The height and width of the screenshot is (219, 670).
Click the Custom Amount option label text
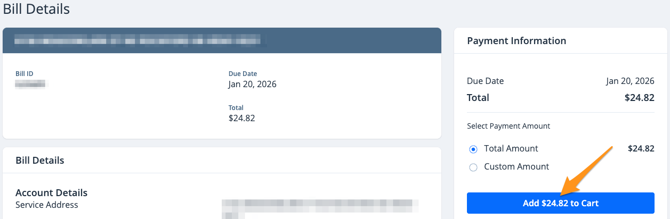pos(516,167)
